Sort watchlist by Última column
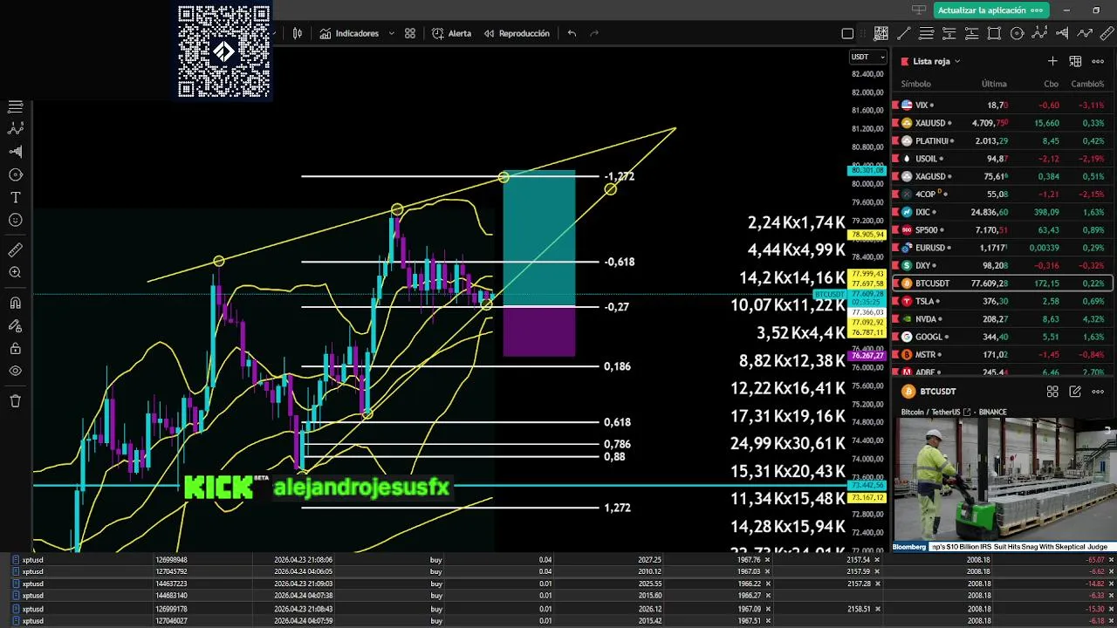 [994, 84]
